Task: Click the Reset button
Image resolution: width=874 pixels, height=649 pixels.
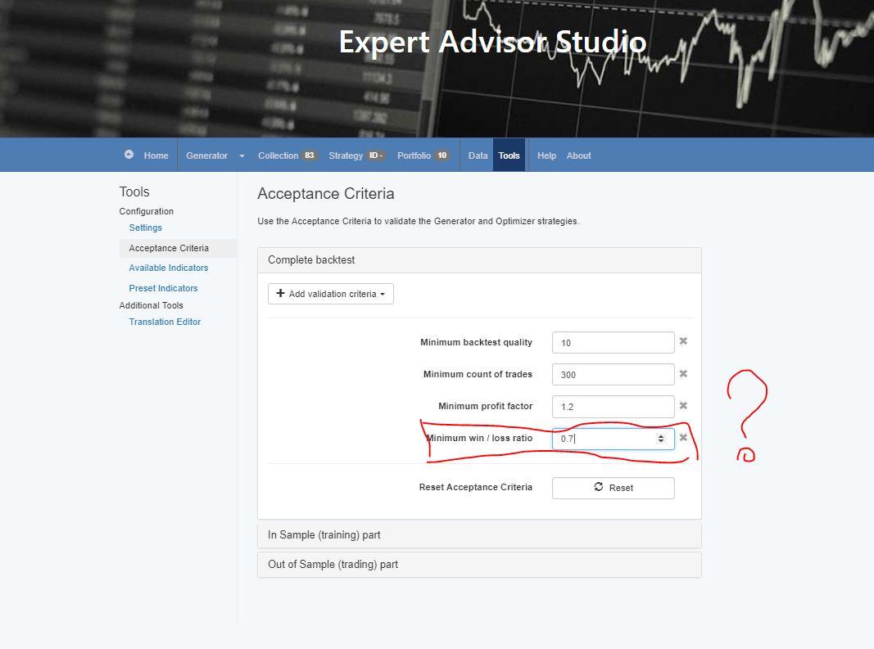Action: (614, 488)
